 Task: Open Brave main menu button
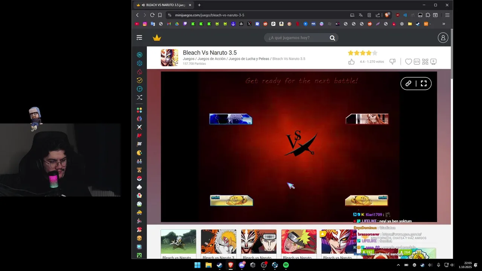(x=447, y=15)
